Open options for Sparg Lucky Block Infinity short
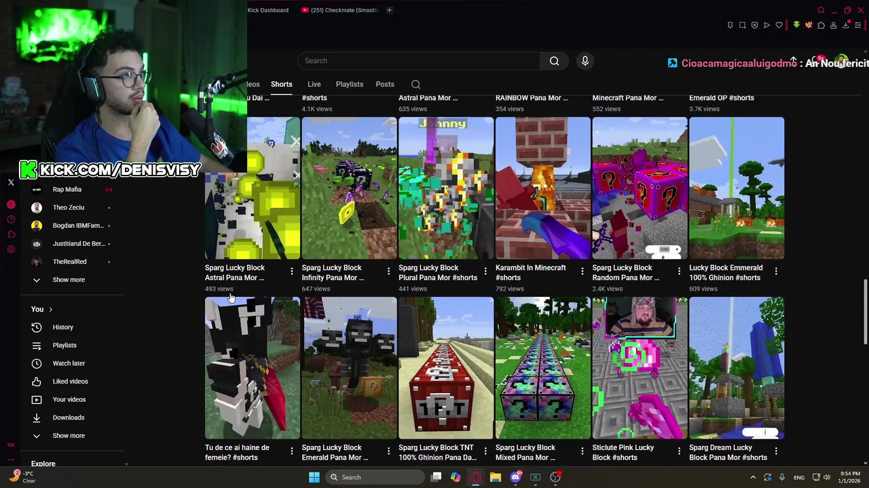The width and height of the screenshot is (869, 488). [388, 271]
